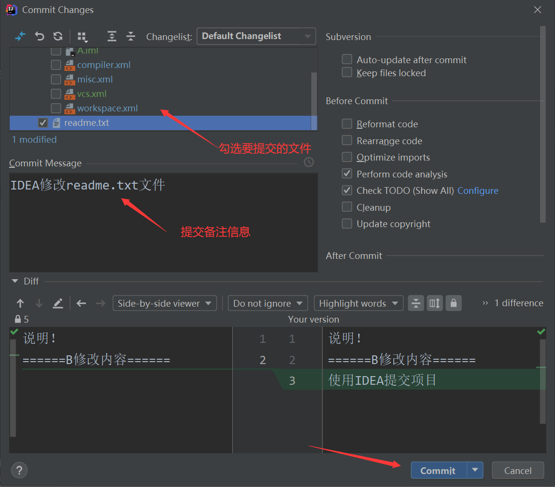Click the Collapse All icon in changes toolbar
Image resolution: width=555 pixels, height=487 pixels.
click(x=131, y=36)
